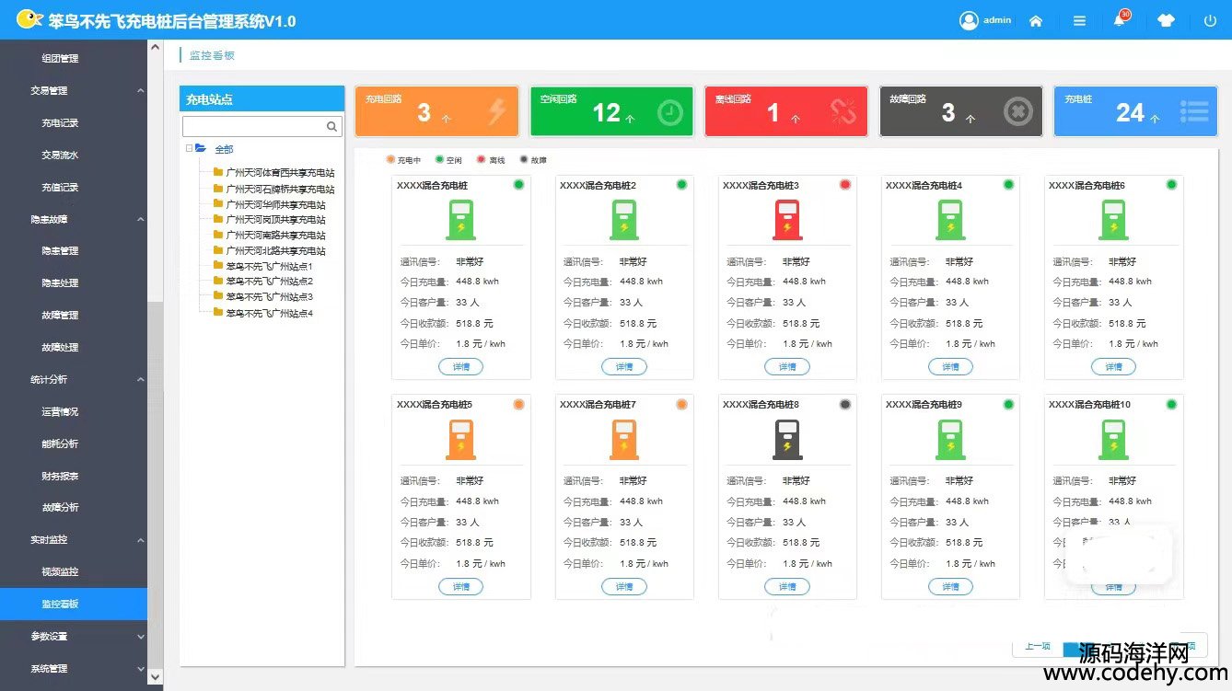Open 视频监控 in the sidebar
1232x691 pixels.
(x=60, y=572)
